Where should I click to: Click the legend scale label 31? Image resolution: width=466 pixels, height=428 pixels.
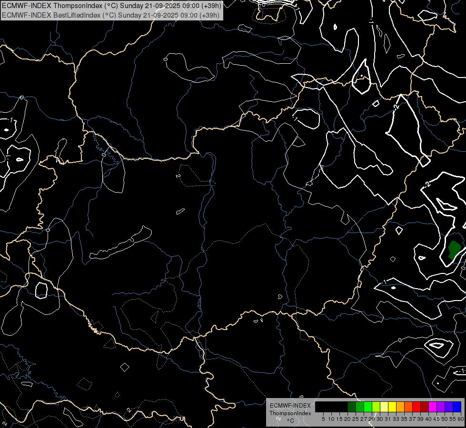(x=388, y=419)
